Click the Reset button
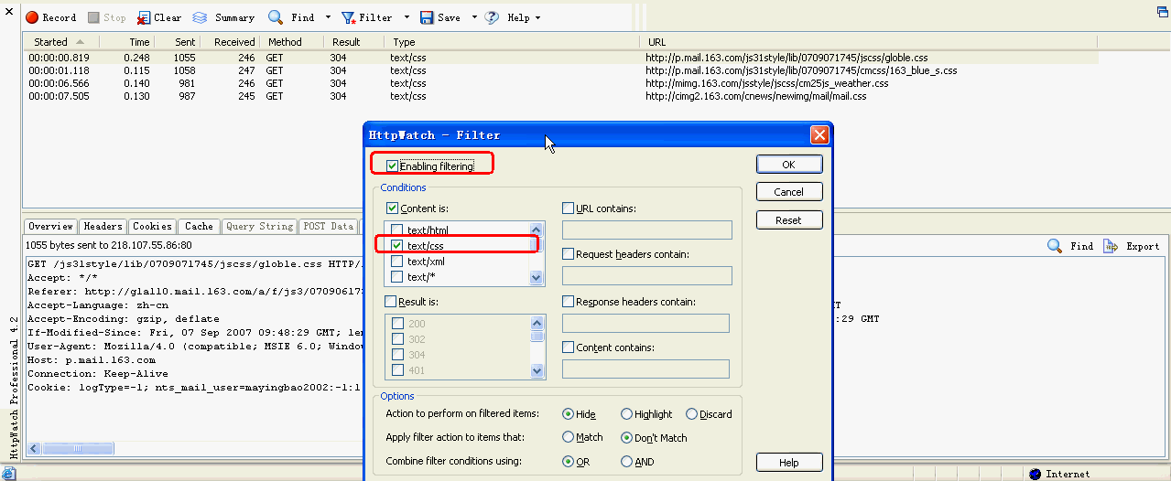The width and height of the screenshot is (1171, 481). coord(788,220)
